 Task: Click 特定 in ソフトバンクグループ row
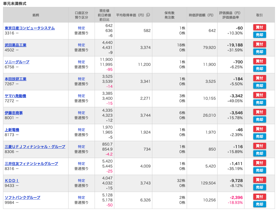[81, 197]
